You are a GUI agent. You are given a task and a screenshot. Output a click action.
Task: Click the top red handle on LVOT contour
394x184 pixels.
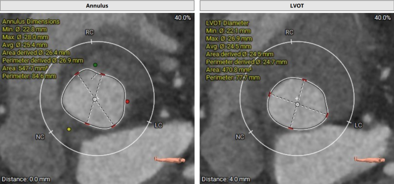tap(304, 80)
